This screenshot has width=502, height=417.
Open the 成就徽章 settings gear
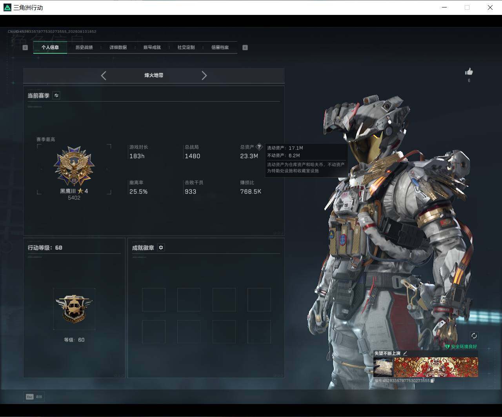(161, 248)
